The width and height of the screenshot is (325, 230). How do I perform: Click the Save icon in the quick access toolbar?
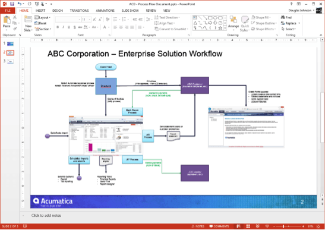12,4
